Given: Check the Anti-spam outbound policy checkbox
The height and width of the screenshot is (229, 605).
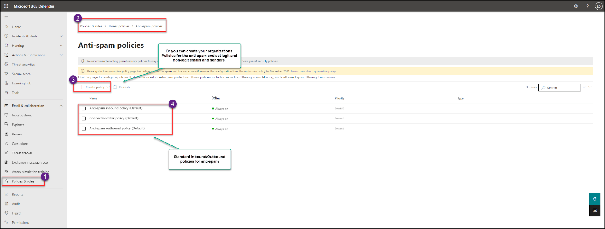Looking at the screenshot, I should pos(84,129).
